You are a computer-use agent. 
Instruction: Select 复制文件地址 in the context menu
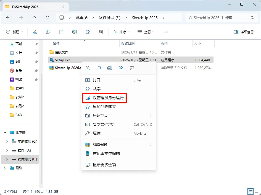(119, 125)
